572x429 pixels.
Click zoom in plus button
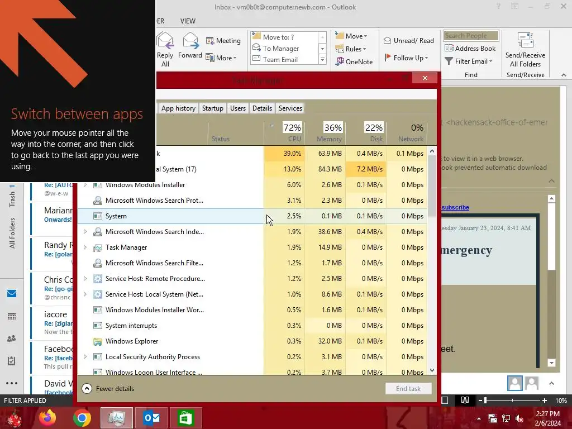(x=544, y=400)
